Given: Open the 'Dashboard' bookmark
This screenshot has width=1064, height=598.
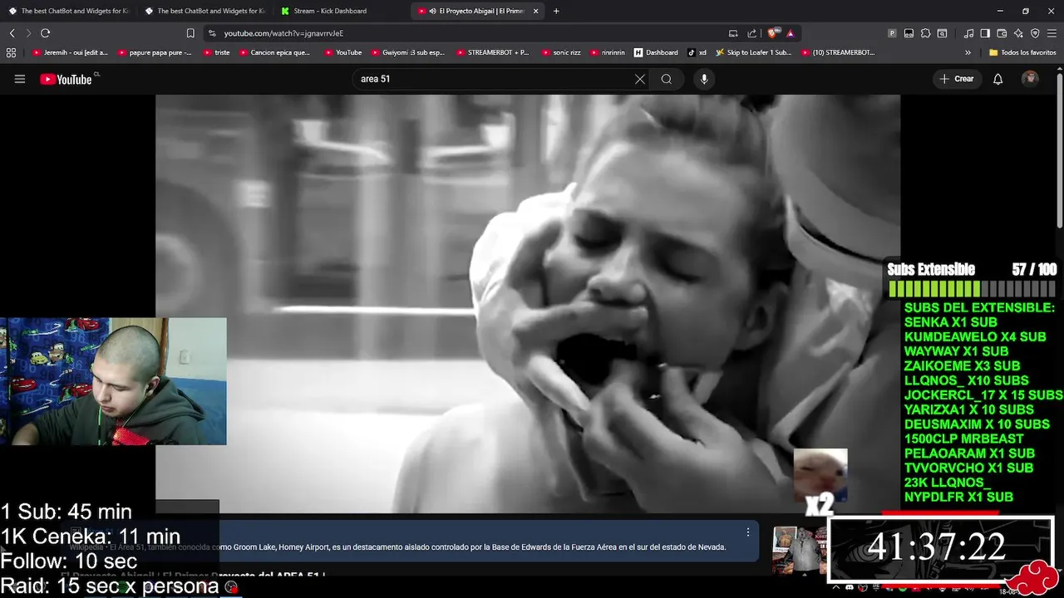Looking at the screenshot, I should (x=655, y=52).
